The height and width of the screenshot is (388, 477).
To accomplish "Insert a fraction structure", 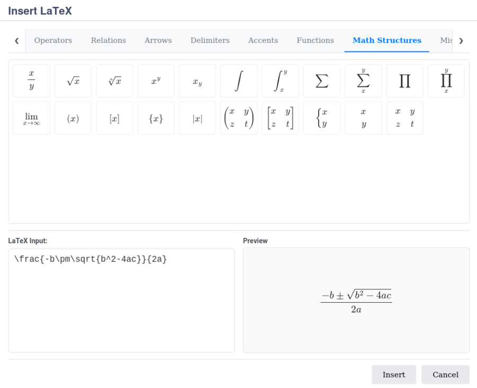I will click(31, 81).
